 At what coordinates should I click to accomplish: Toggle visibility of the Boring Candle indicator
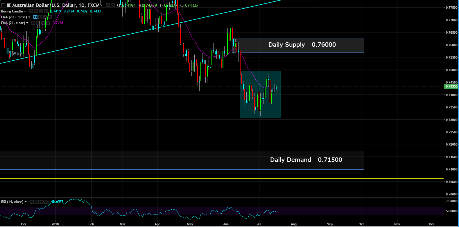tap(31, 11)
